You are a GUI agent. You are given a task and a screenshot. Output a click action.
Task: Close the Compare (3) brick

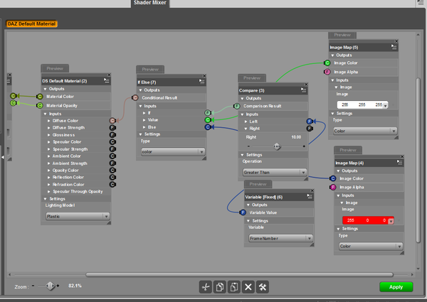click(x=306, y=85)
